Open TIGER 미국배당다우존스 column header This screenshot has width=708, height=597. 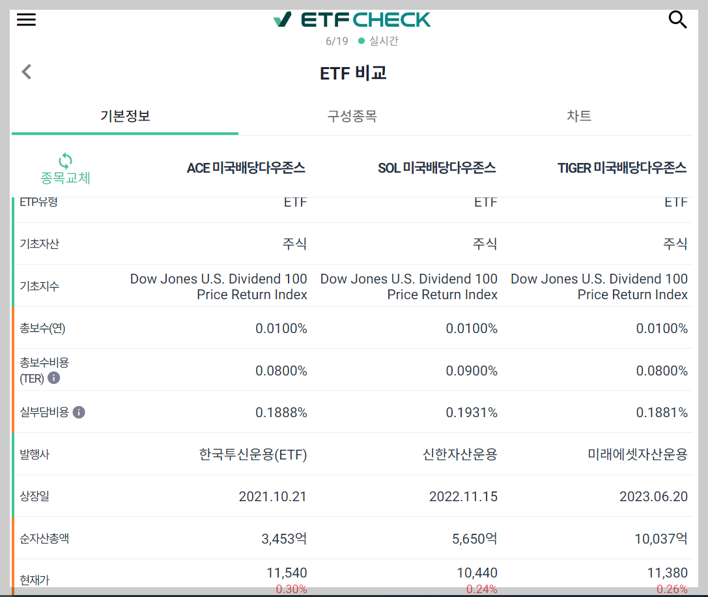[x=622, y=168]
